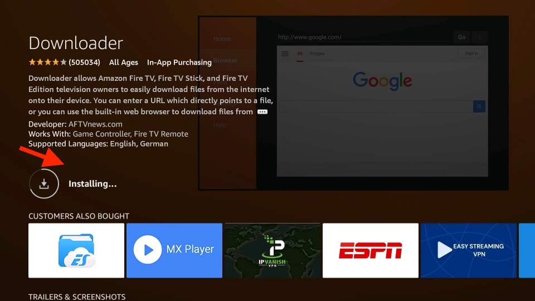This screenshot has width=535, height=301.
Task: Open the MX Player app tile
Action: (174, 250)
